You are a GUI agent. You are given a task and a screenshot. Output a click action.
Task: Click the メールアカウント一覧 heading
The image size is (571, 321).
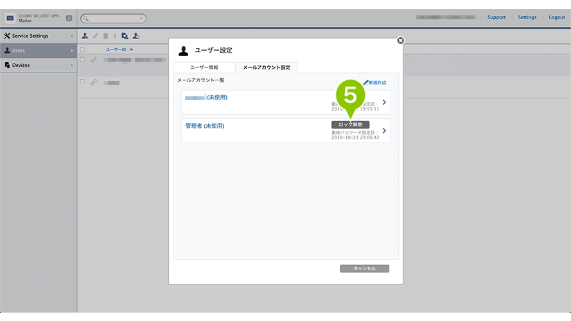(200, 80)
